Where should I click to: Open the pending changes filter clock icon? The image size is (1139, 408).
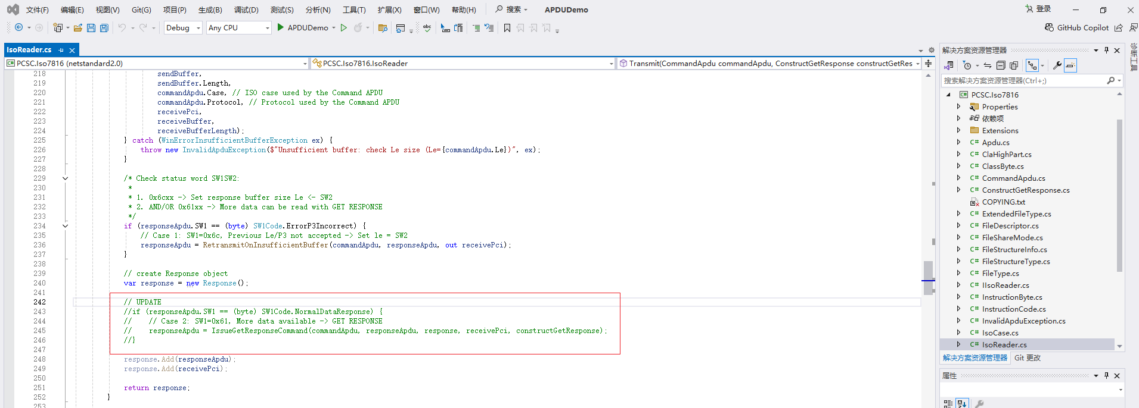(967, 65)
